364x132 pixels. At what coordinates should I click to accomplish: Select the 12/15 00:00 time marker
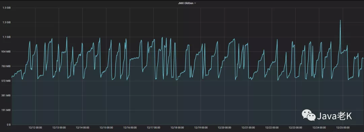click(106, 128)
